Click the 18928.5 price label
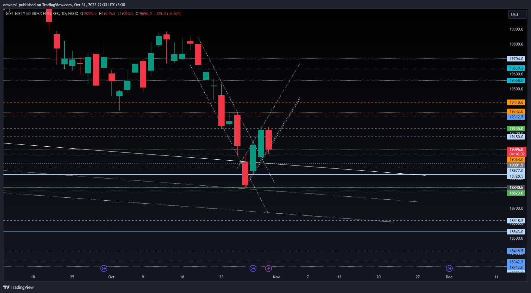The image size is (531, 293). [x=516, y=176]
